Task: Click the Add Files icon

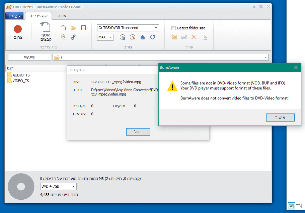Action: point(45,27)
